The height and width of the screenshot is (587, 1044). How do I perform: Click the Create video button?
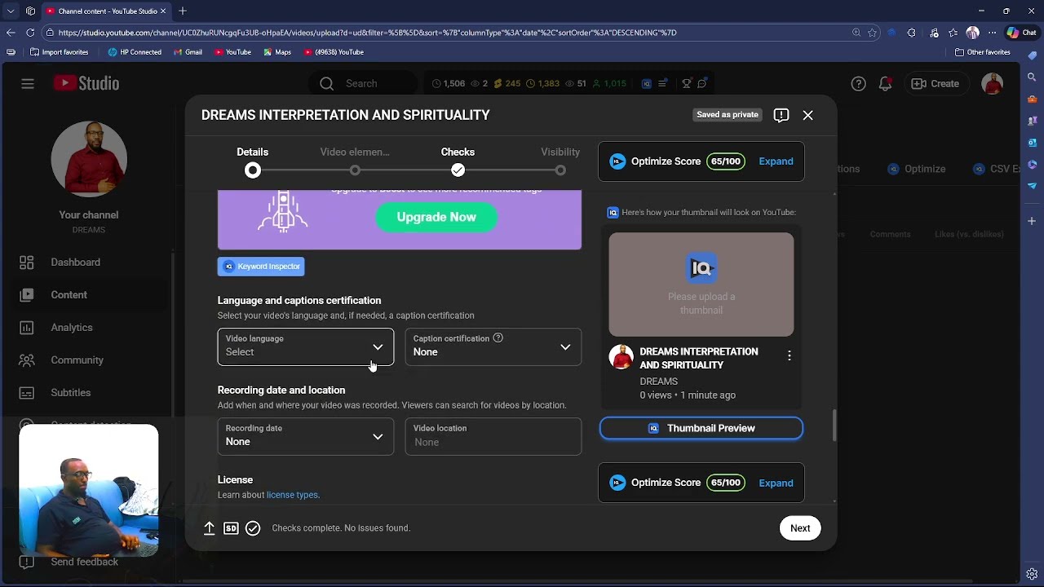coord(936,83)
